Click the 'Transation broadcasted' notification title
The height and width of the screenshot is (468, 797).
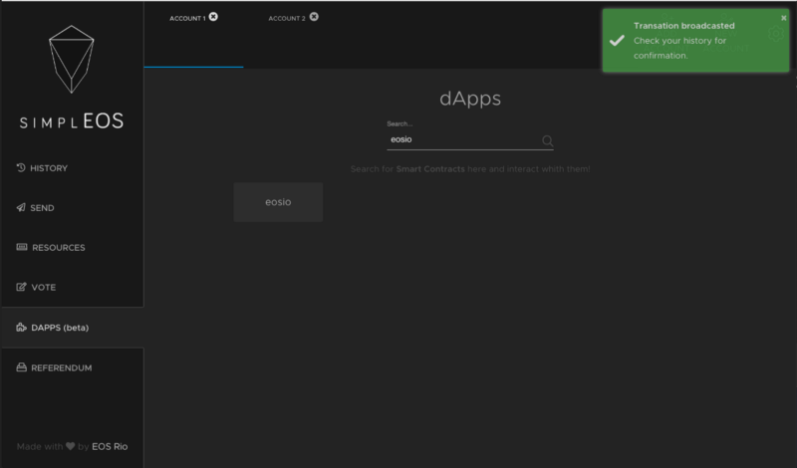[x=684, y=26]
